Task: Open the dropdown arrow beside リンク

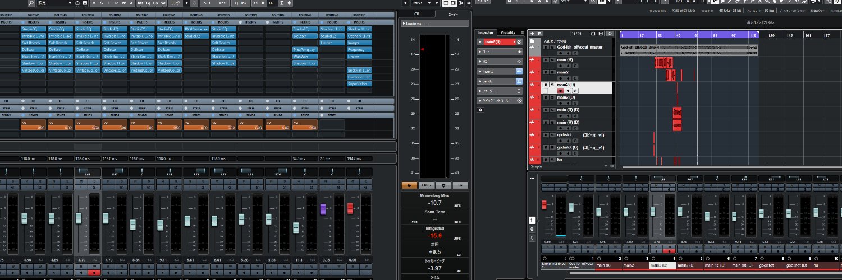Action: [186, 3]
